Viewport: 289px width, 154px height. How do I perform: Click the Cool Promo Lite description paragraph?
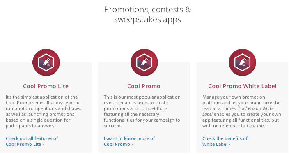pos(44,111)
